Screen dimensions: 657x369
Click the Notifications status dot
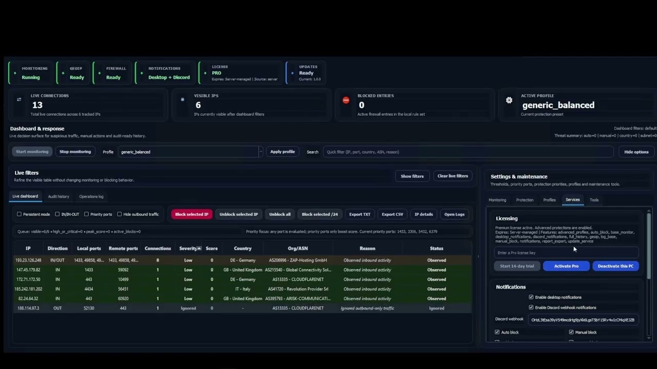(x=141, y=73)
